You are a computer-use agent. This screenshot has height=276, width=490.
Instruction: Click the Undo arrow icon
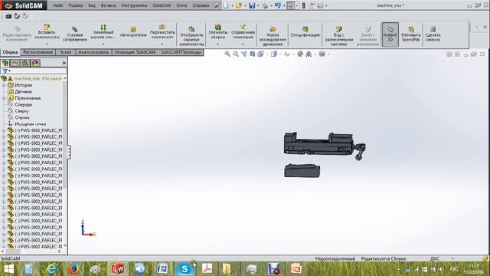(277, 5)
